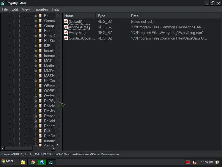Expand the PnPSy registry key
222x167 pixels.
point(36,101)
